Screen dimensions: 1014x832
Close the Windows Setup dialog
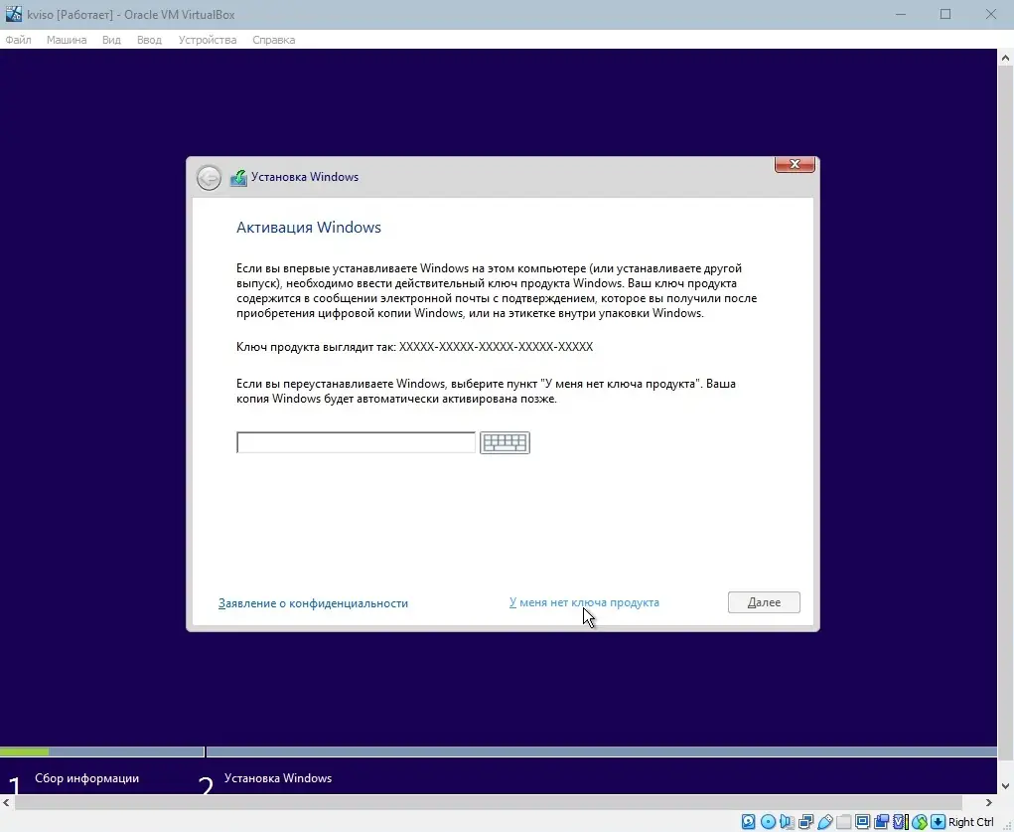tap(795, 164)
